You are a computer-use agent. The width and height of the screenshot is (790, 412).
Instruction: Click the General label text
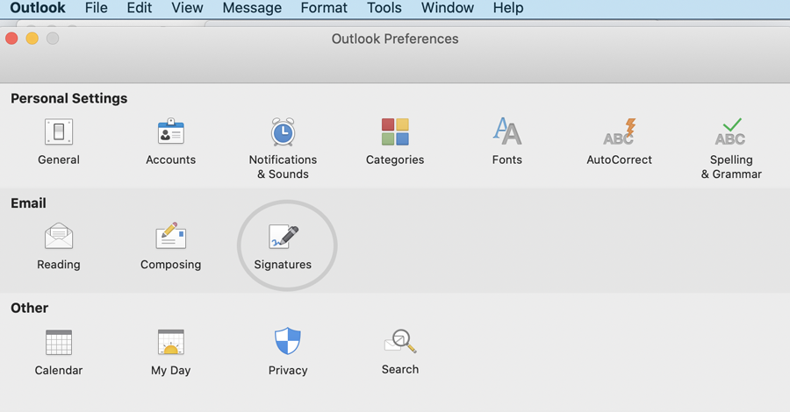[x=59, y=160]
